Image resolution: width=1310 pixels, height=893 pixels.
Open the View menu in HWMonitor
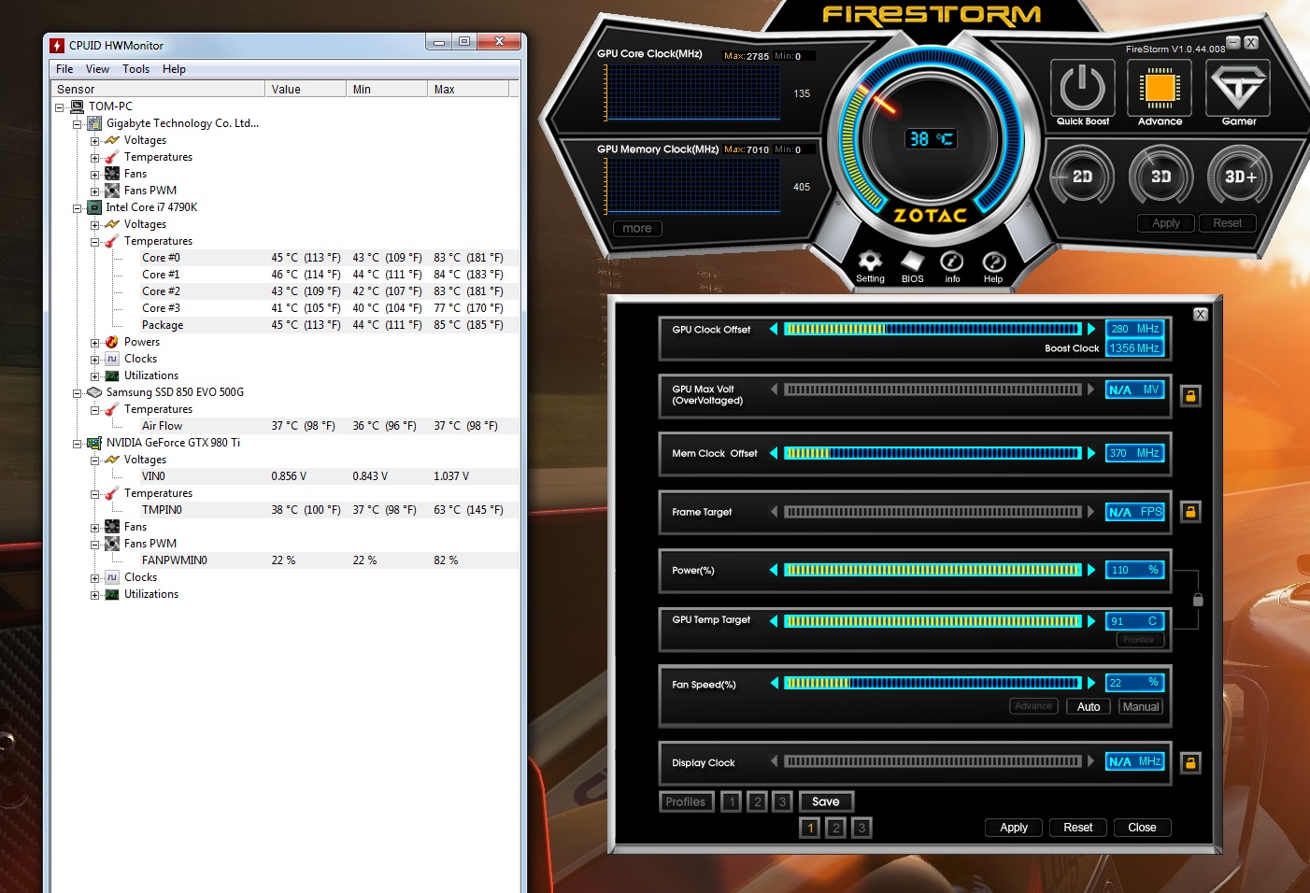(97, 69)
